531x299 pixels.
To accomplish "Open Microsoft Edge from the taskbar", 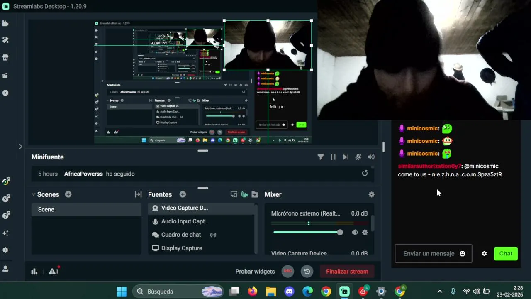I will pyautogui.click(x=307, y=292).
